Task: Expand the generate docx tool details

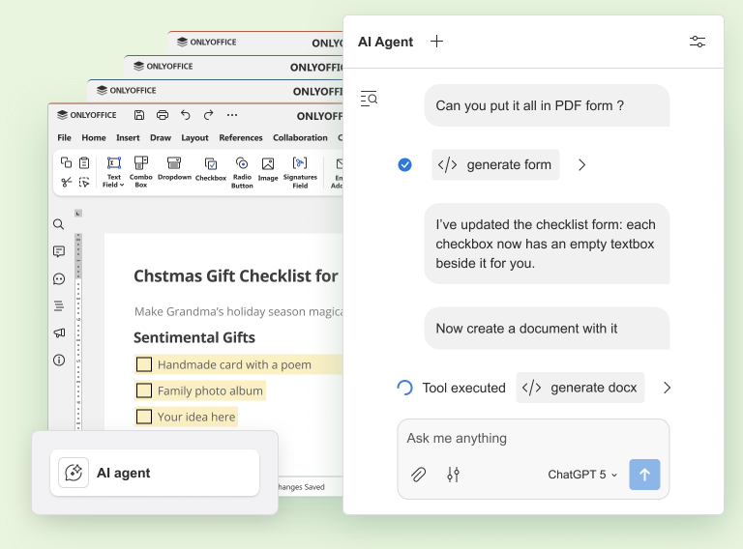Action: click(667, 388)
